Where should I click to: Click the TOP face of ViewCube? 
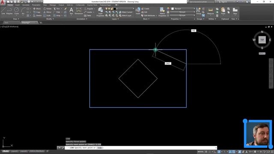[x=262, y=40]
